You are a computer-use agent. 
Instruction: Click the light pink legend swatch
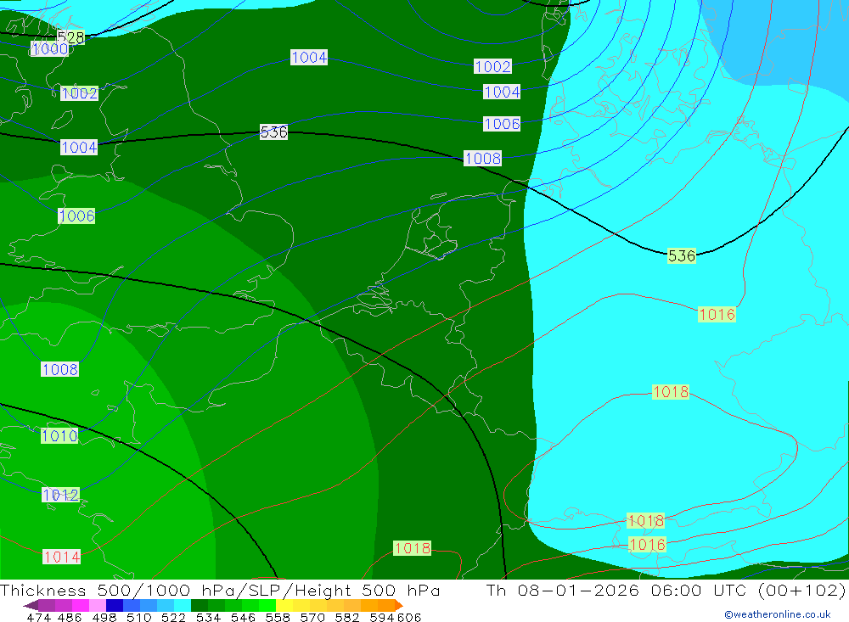click(98, 605)
